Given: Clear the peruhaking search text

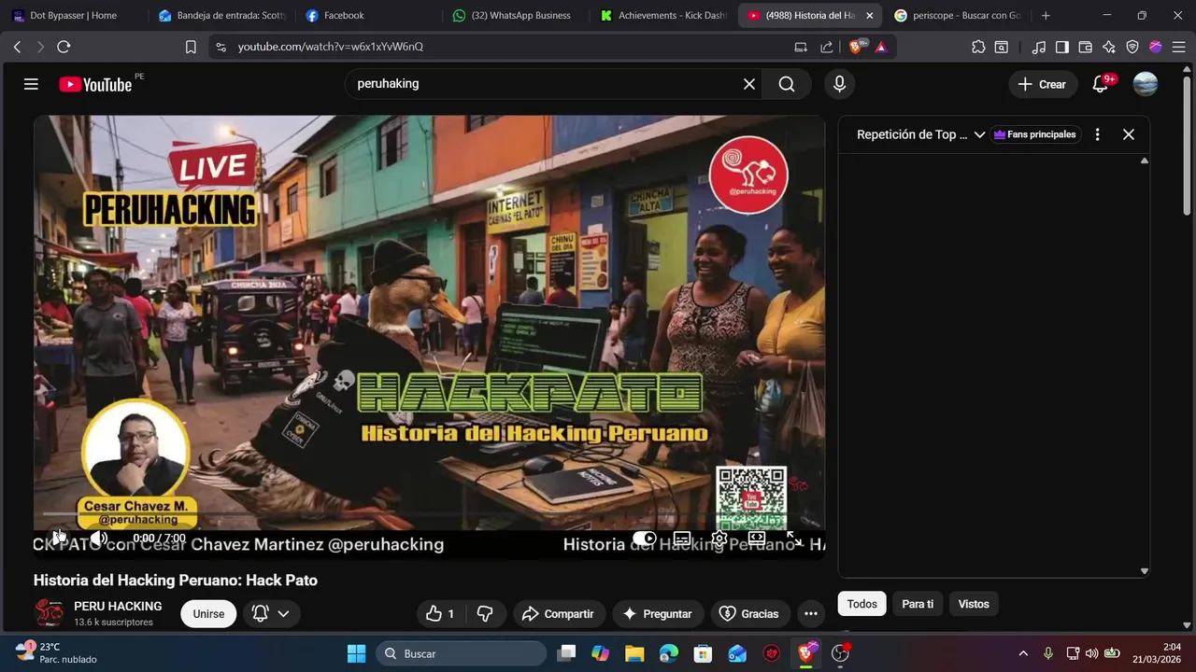Looking at the screenshot, I should 749,84.
